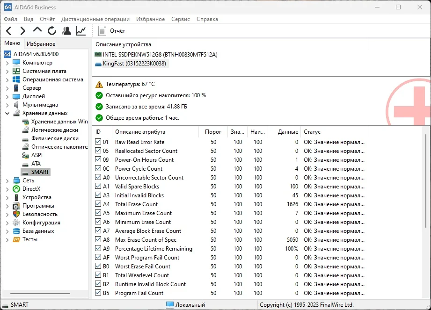This screenshot has width=431, height=310.
Task: Collapse the Хранение данных node chevron
Action: coord(7,113)
